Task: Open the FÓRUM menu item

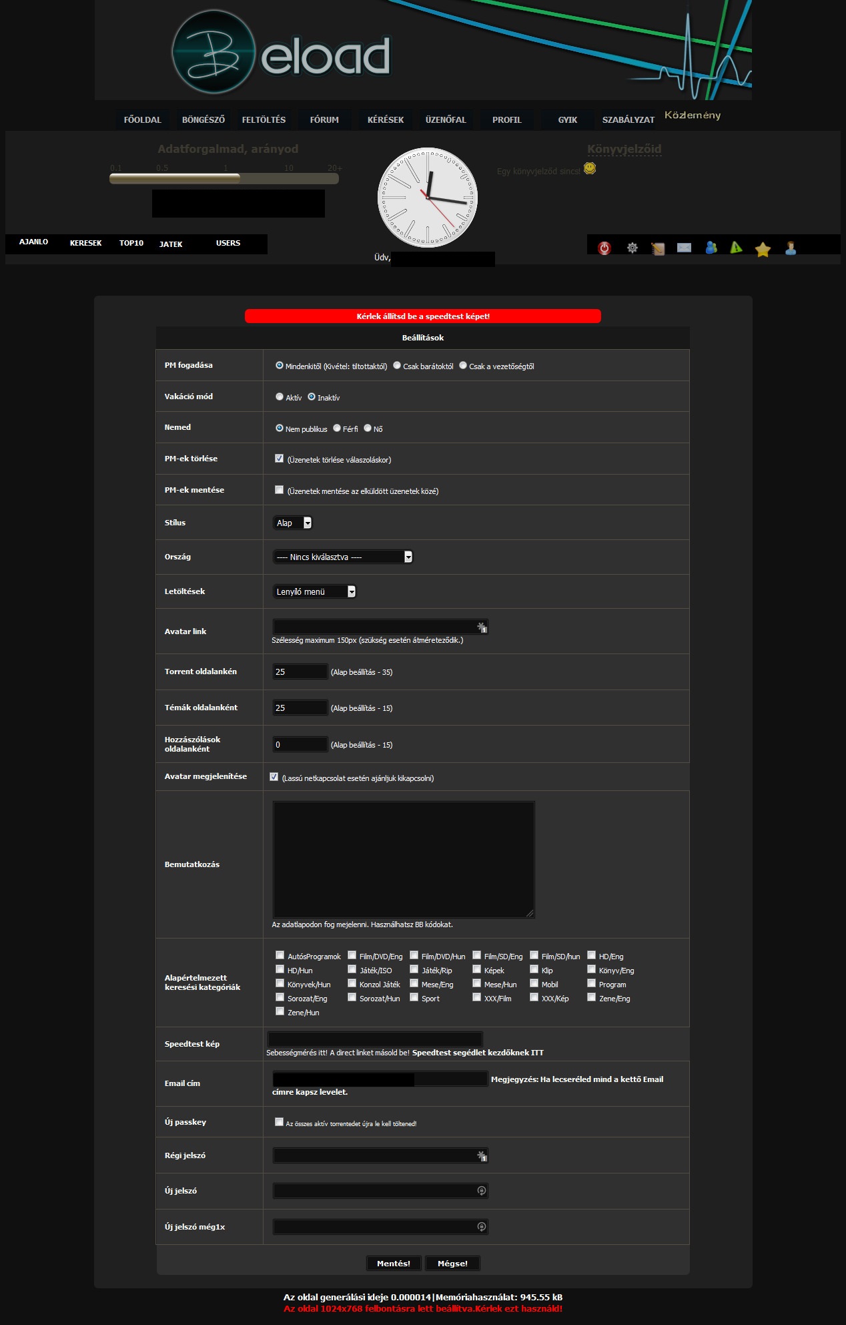Action: (x=324, y=120)
